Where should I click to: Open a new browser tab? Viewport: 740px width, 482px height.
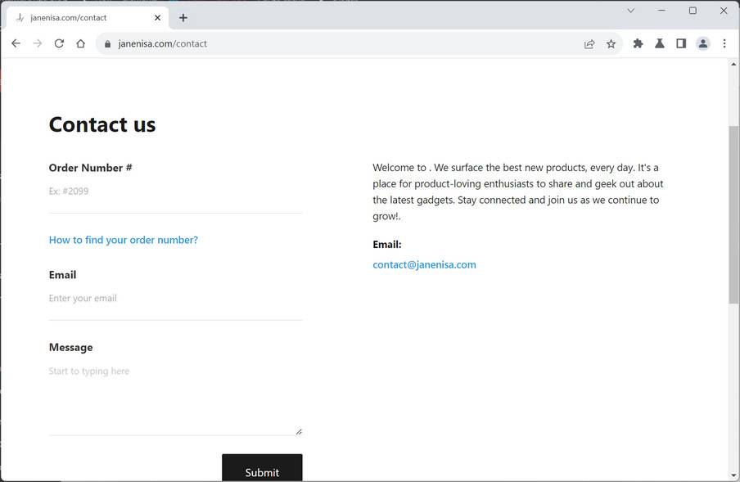pyautogui.click(x=183, y=17)
